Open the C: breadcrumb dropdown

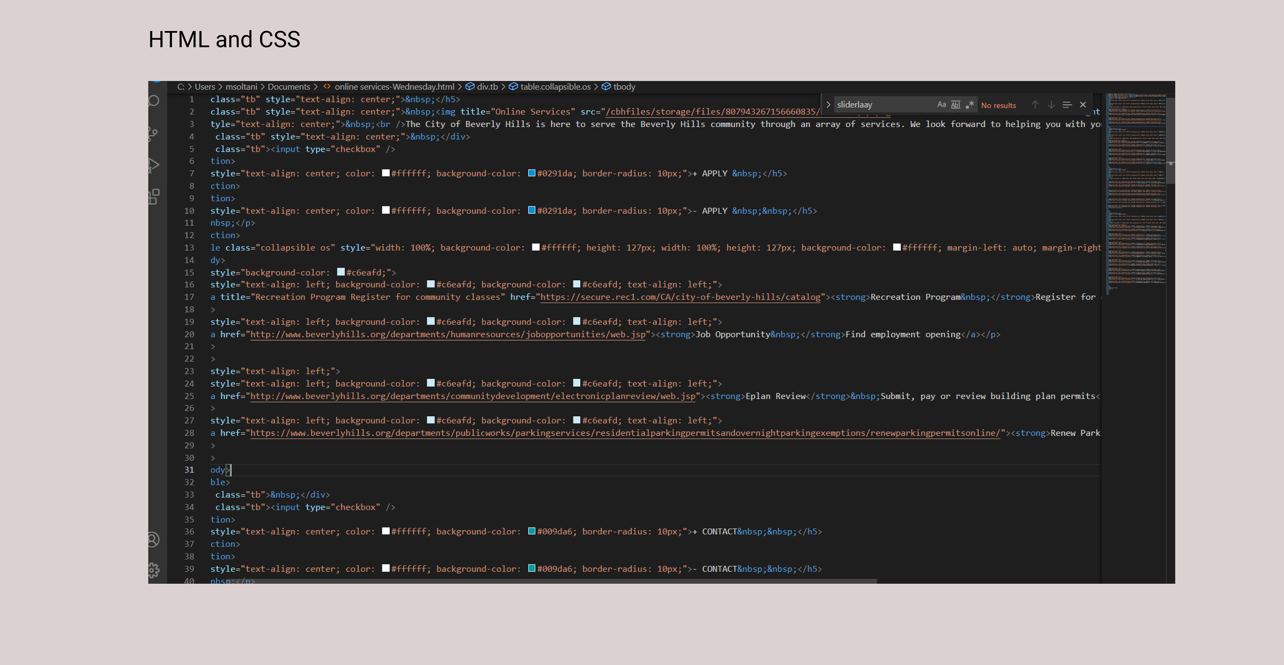(x=181, y=87)
